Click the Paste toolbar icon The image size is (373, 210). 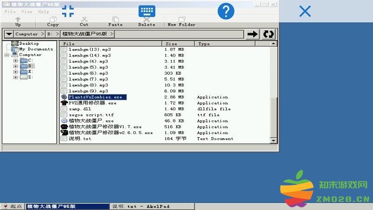115,21
